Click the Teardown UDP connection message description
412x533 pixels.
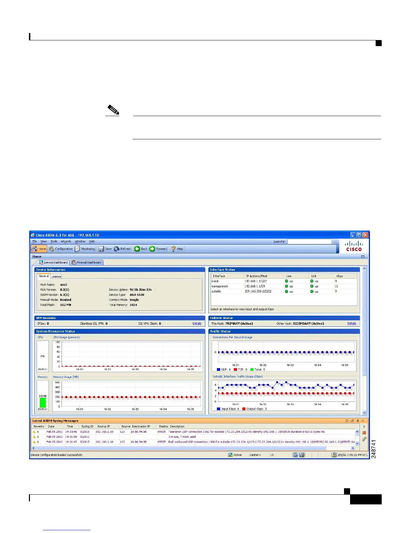246,432
